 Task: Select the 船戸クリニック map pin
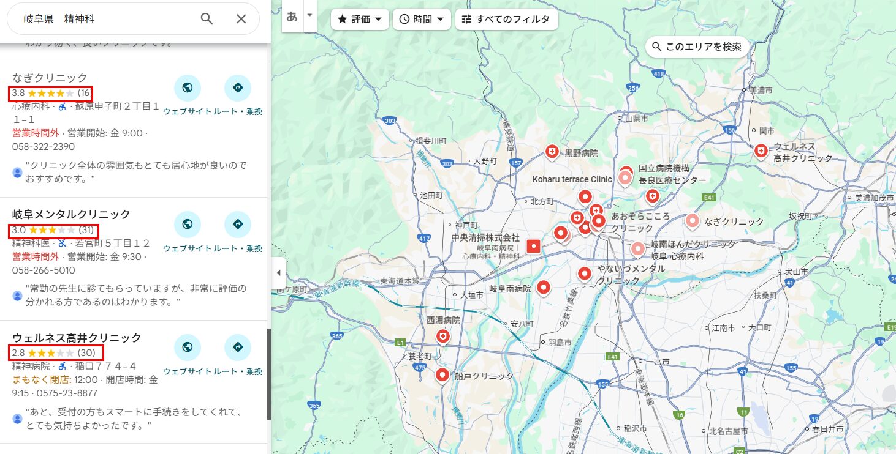pos(442,375)
